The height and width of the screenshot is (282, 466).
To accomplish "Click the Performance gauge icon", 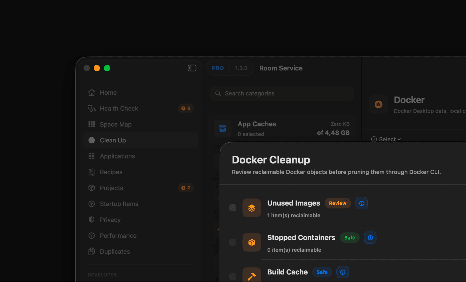I will pos(92,236).
